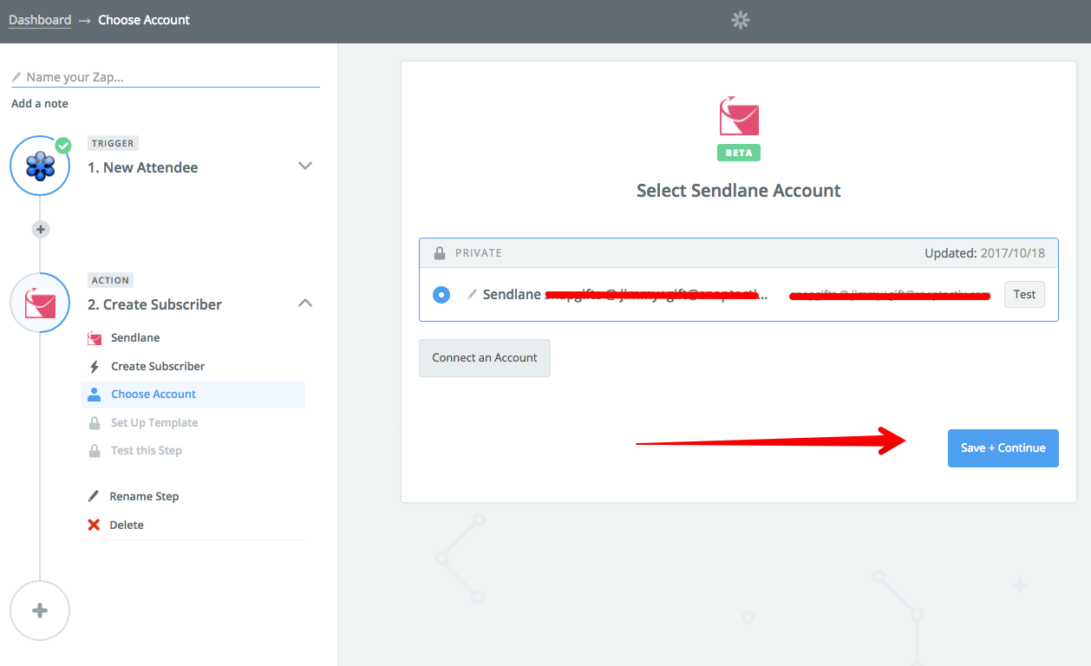Click the Zapier asterisk logo in header
The height and width of the screenshot is (666, 1091).
point(740,20)
